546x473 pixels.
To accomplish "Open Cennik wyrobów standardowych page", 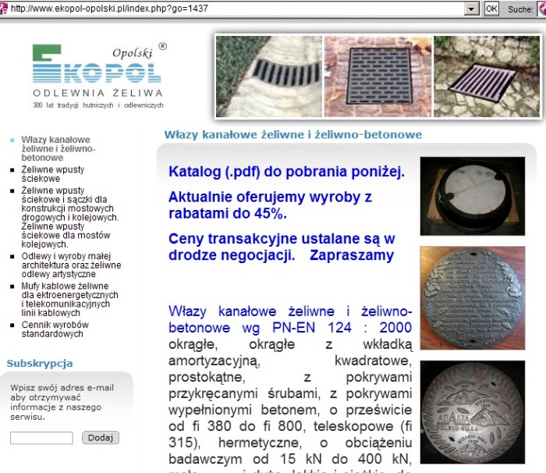I will (55, 329).
